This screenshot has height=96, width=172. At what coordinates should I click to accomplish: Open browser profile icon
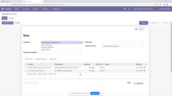167,5
